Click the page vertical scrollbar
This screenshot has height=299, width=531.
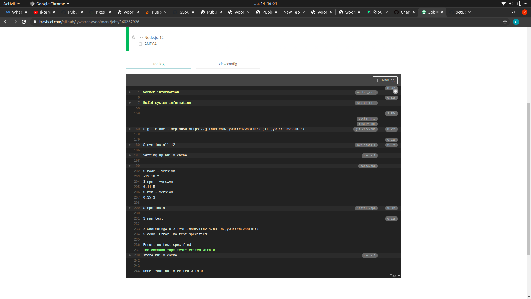coord(529,177)
